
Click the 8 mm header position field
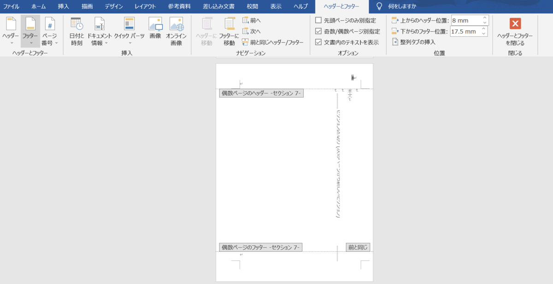[465, 20]
